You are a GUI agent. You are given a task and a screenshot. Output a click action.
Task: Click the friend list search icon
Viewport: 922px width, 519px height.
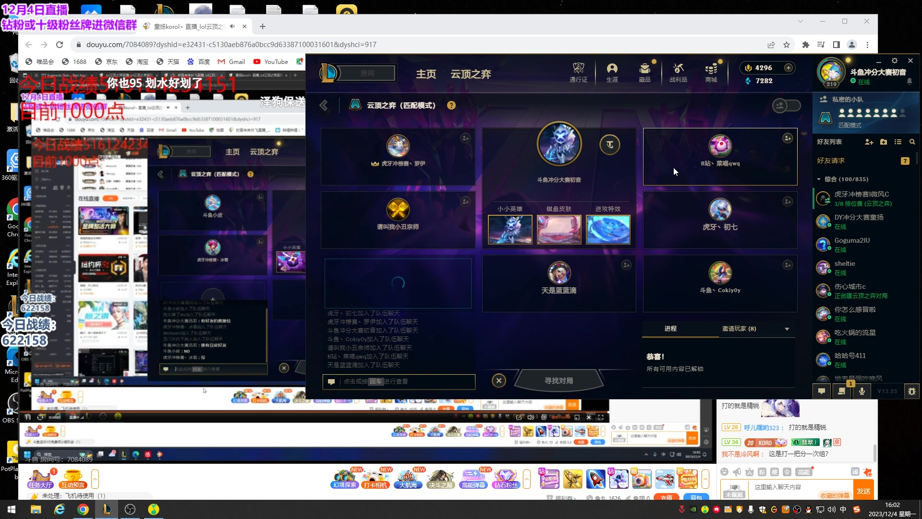click(912, 142)
